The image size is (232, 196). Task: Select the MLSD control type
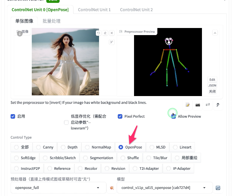point(158,147)
